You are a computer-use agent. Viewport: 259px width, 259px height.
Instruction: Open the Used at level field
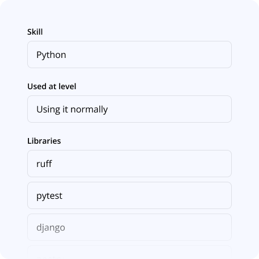pos(129,109)
